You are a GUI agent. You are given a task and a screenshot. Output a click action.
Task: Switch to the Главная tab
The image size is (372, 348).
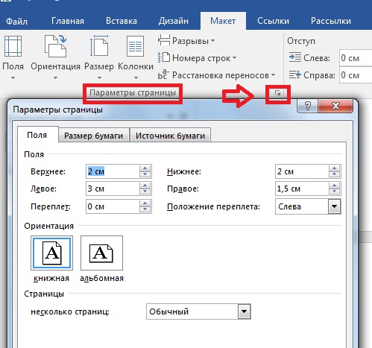(68, 21)
